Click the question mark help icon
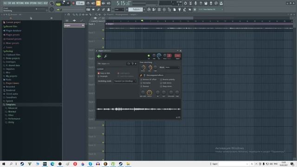297x167 pixels. (201, 3)
